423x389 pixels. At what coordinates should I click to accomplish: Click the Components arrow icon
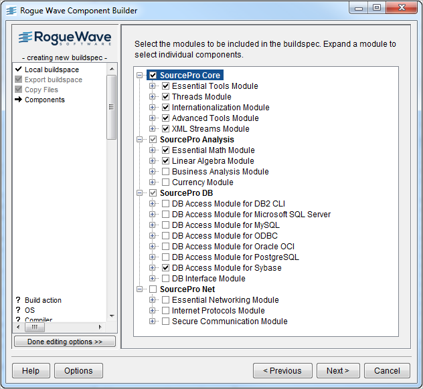(18, 100)
